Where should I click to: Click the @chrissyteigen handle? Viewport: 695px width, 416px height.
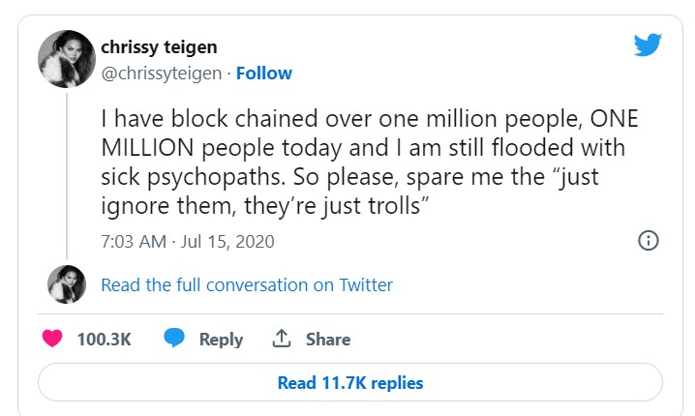point(161,73)
